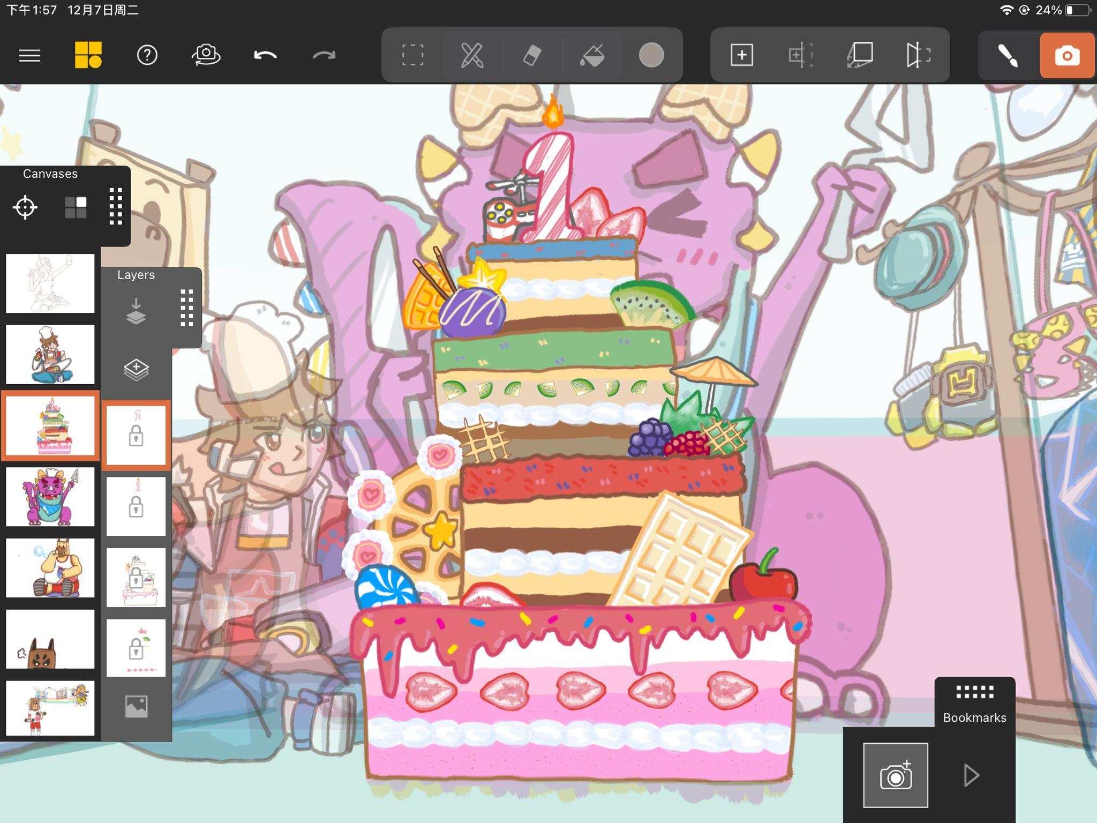
Task: Expand the Canvases panel dotted handle
Action: pyautogui.click(x=116, y=206)
